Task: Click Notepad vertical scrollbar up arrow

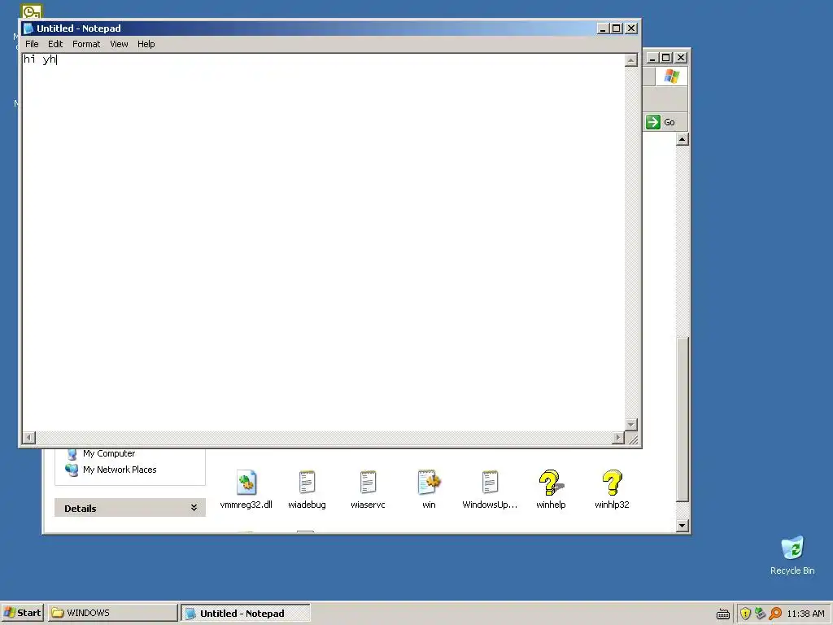Action: 630,60
